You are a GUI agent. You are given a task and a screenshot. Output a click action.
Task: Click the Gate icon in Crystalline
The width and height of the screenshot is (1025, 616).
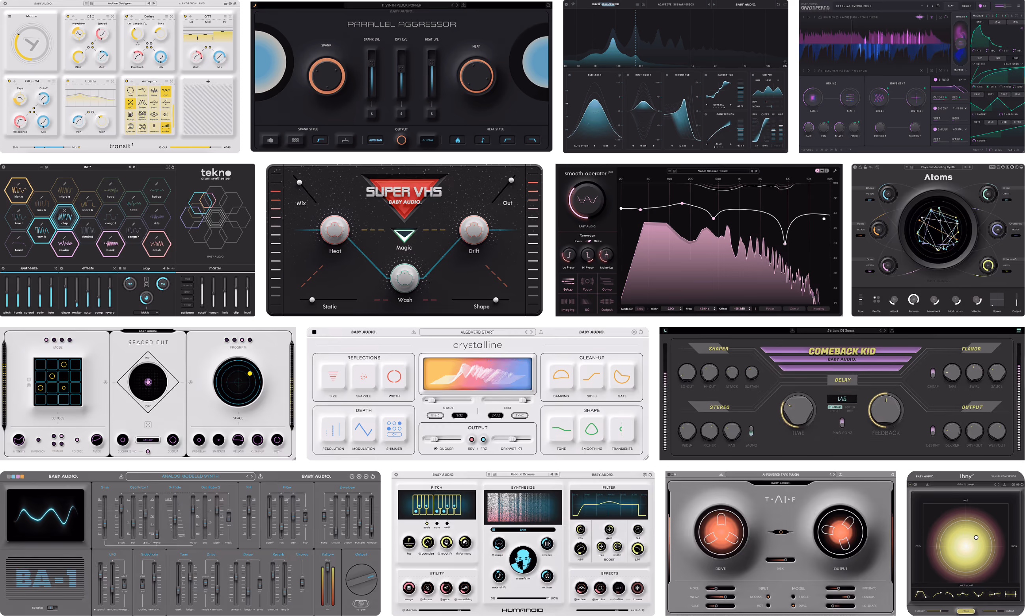(622, 376)
